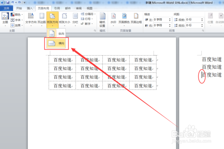224x149 pixels.
Task: Open the Themes (主题) gallery
Action: [5, 19]
